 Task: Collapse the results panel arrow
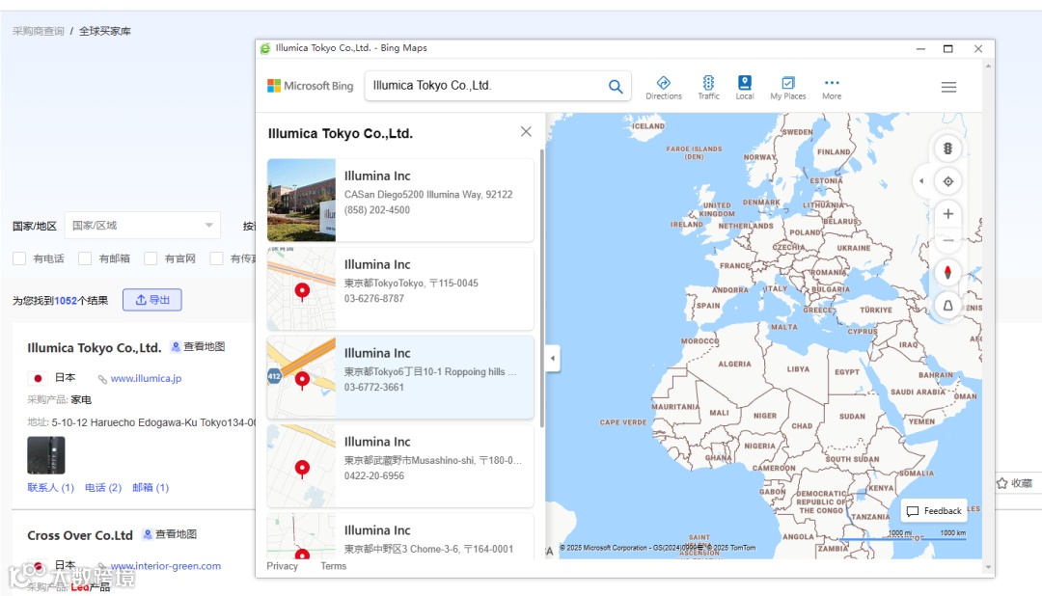click(x=552, y=358)
